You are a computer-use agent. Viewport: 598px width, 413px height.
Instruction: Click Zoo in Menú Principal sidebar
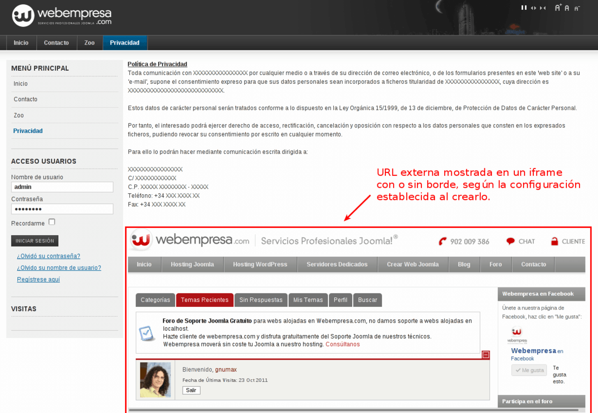pyautogui.click(x=18, y=115)
